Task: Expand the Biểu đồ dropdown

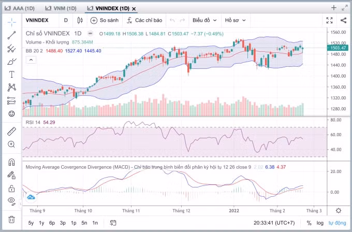Action: (x=204, y=20)
